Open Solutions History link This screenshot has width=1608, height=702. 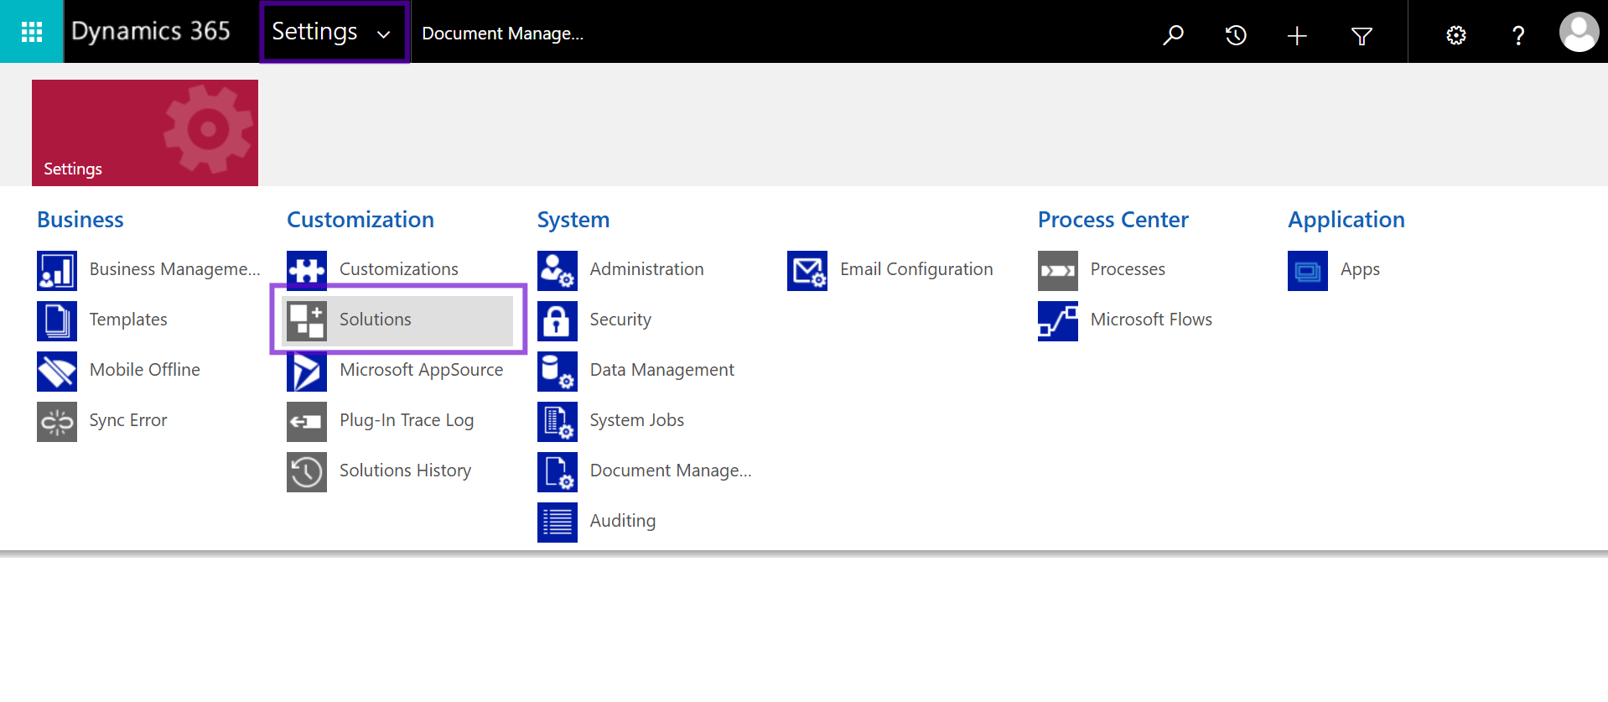(406, 471)
